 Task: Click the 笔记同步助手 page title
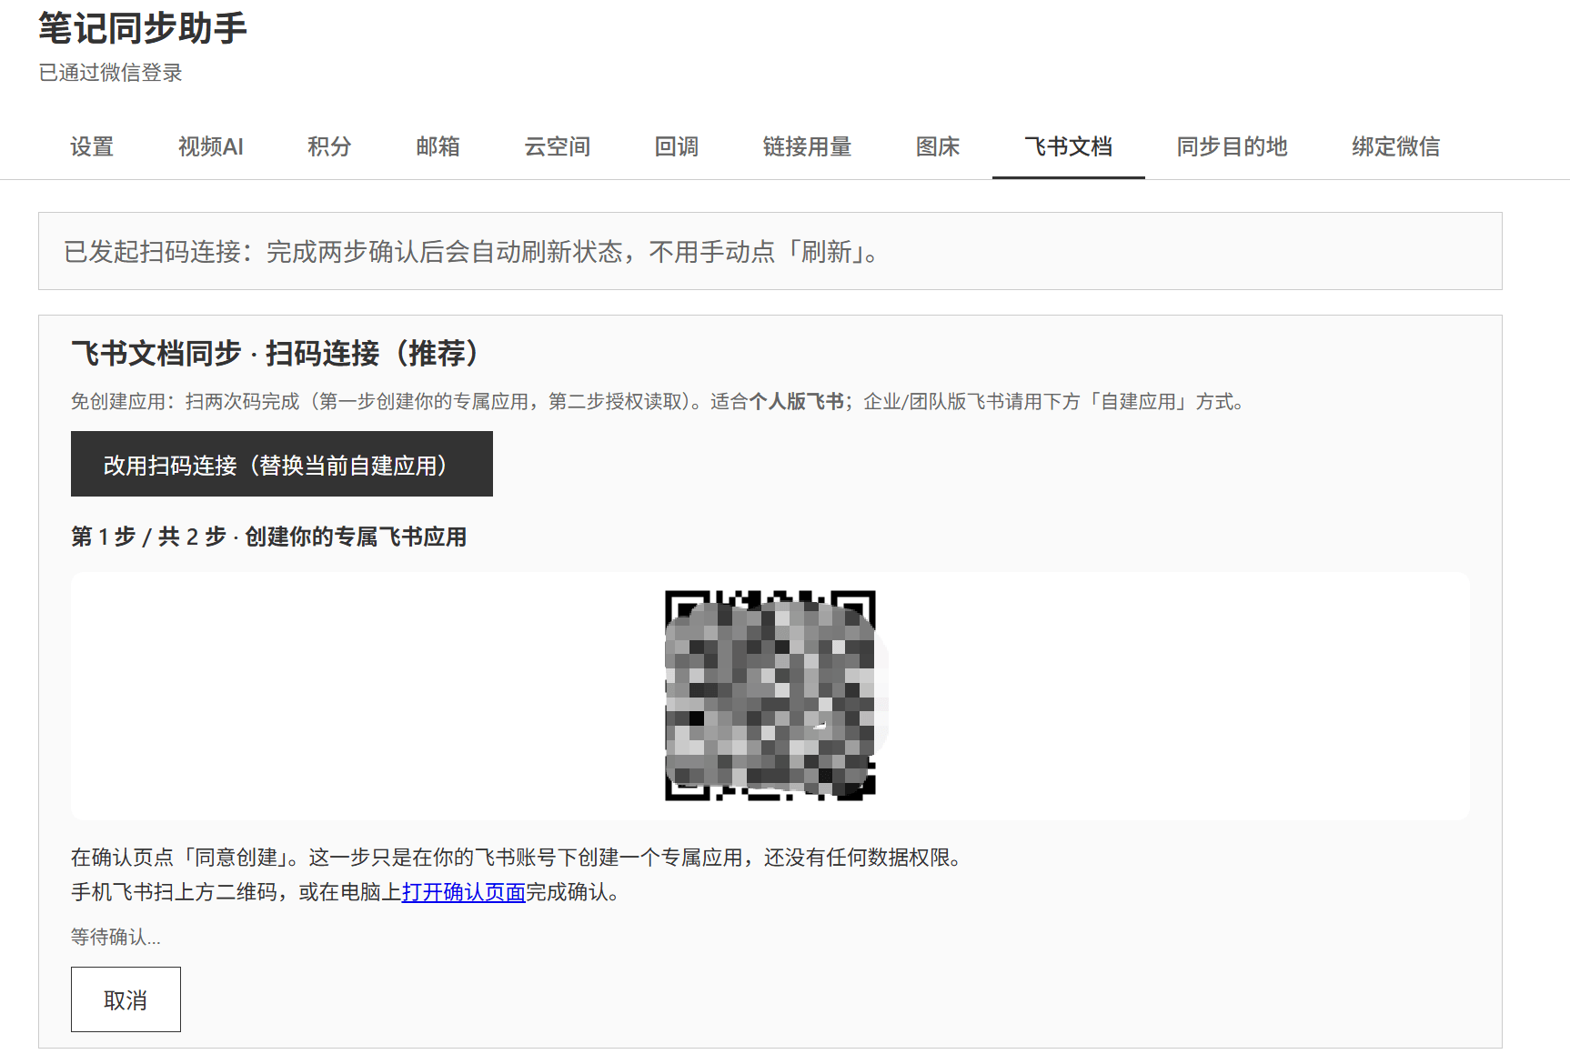(x=143, y=28)
